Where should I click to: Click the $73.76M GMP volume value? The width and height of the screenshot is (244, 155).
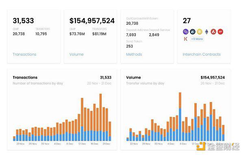(x=77, y=34)
